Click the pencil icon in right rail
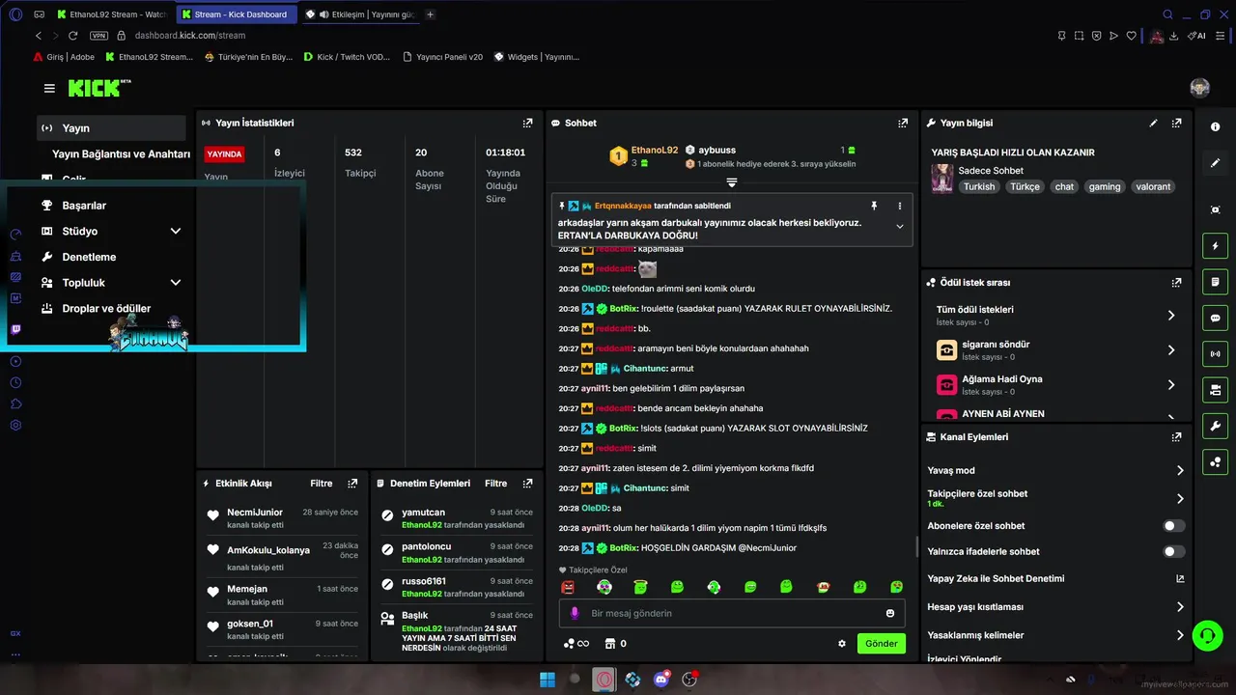 coord(1215,163)
